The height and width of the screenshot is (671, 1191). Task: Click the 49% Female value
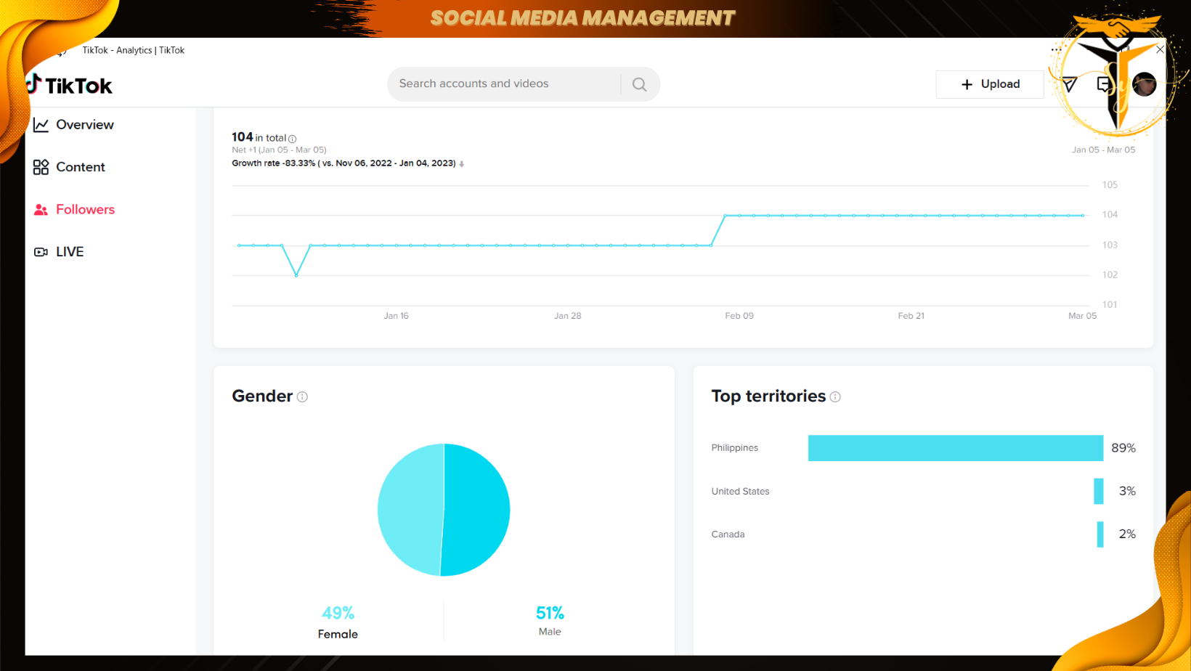338,614
